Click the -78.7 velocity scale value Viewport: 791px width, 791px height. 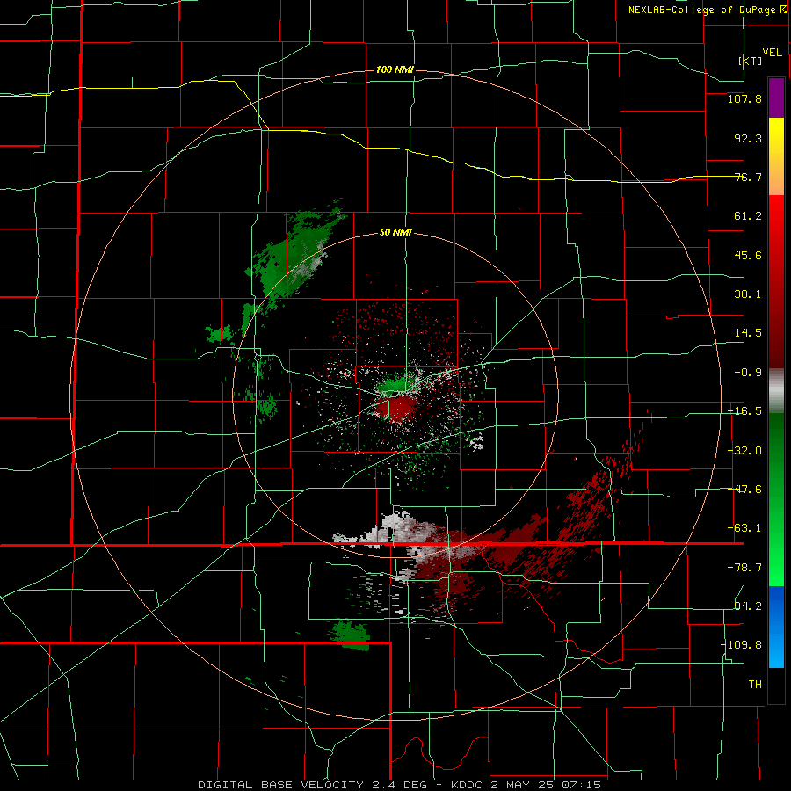point(744,568)
